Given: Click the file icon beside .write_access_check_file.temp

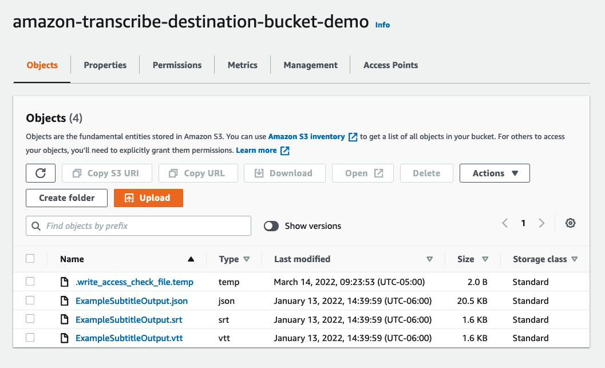Looking at the screenshot, I should click(65, 282).
